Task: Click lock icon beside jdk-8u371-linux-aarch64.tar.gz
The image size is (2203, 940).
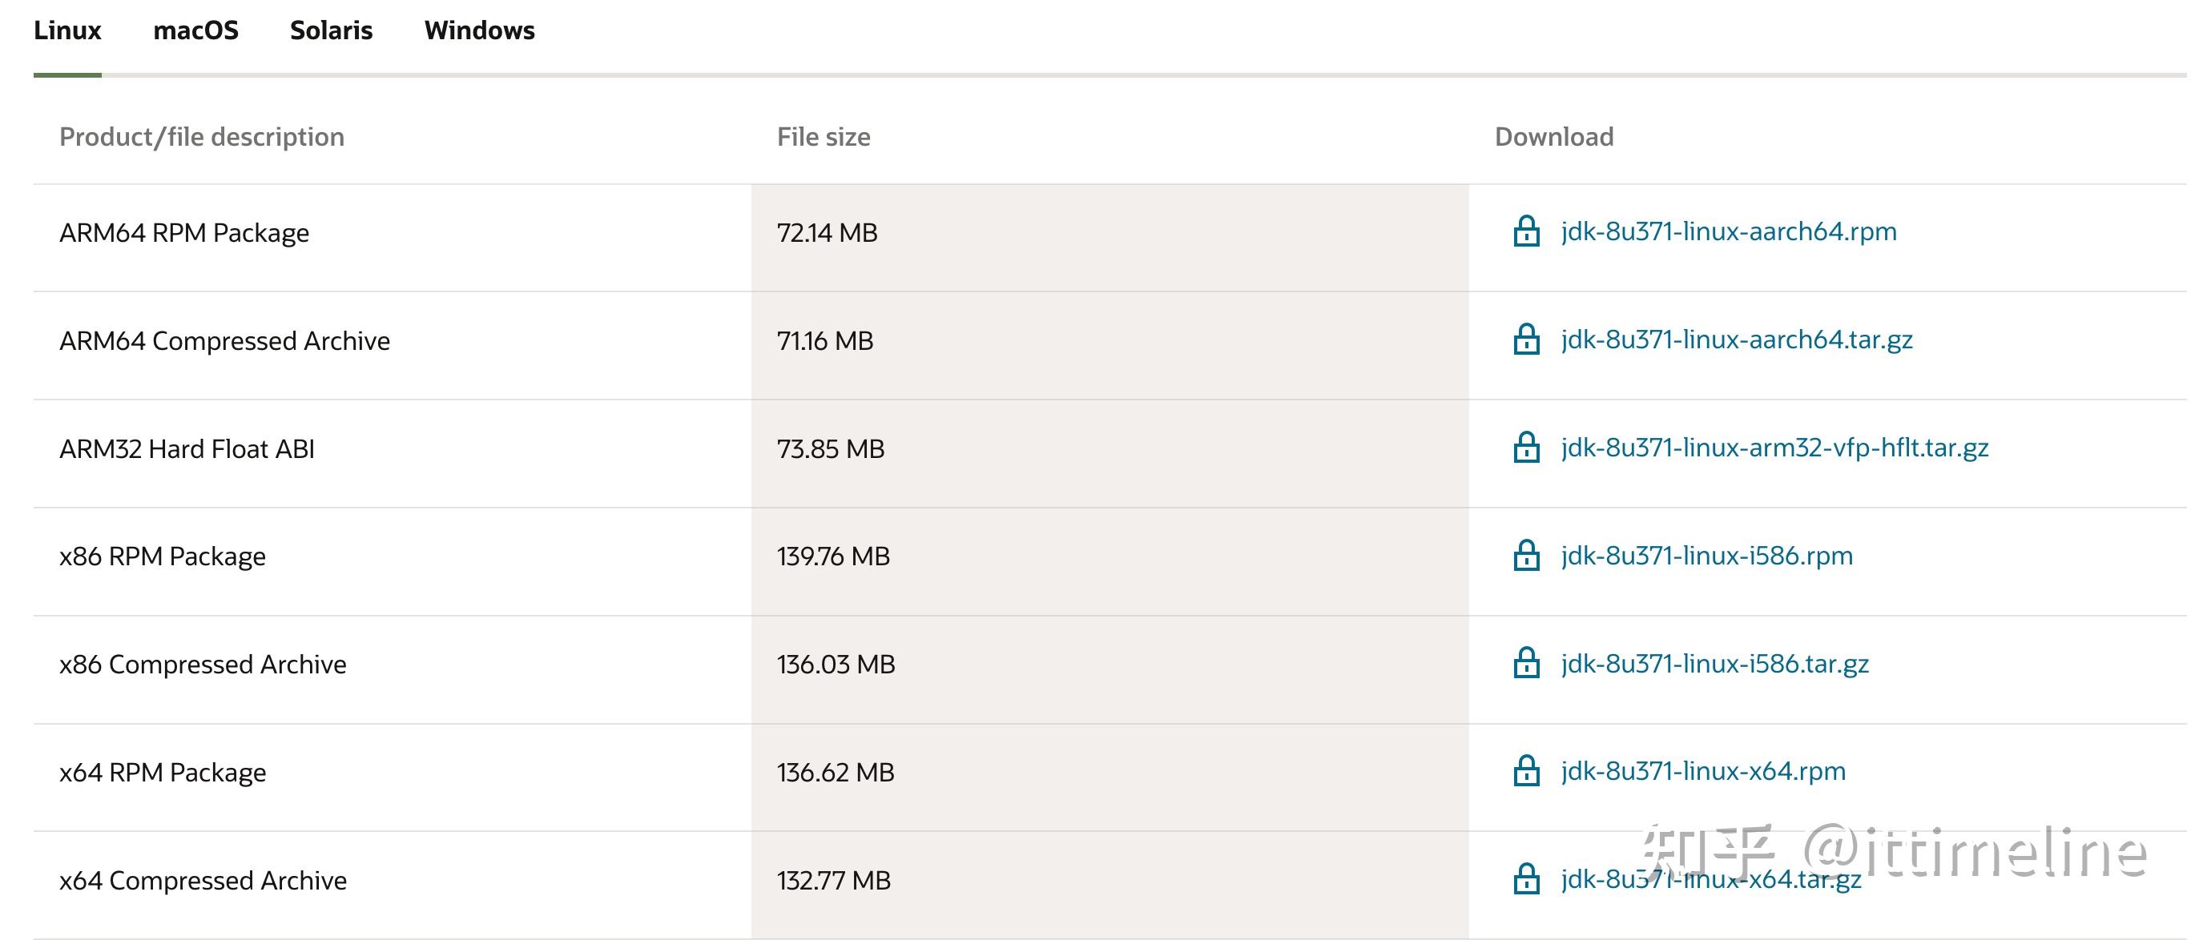Action: tap(1526, 339)
